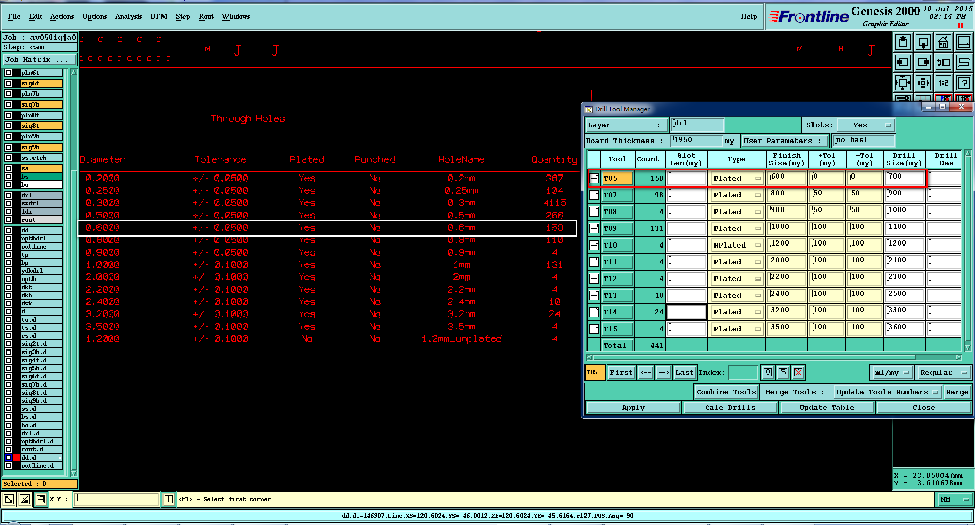Click the angle snap icon at bottom left
Viewport: 975px width, 525px height.
pos(24,499)
